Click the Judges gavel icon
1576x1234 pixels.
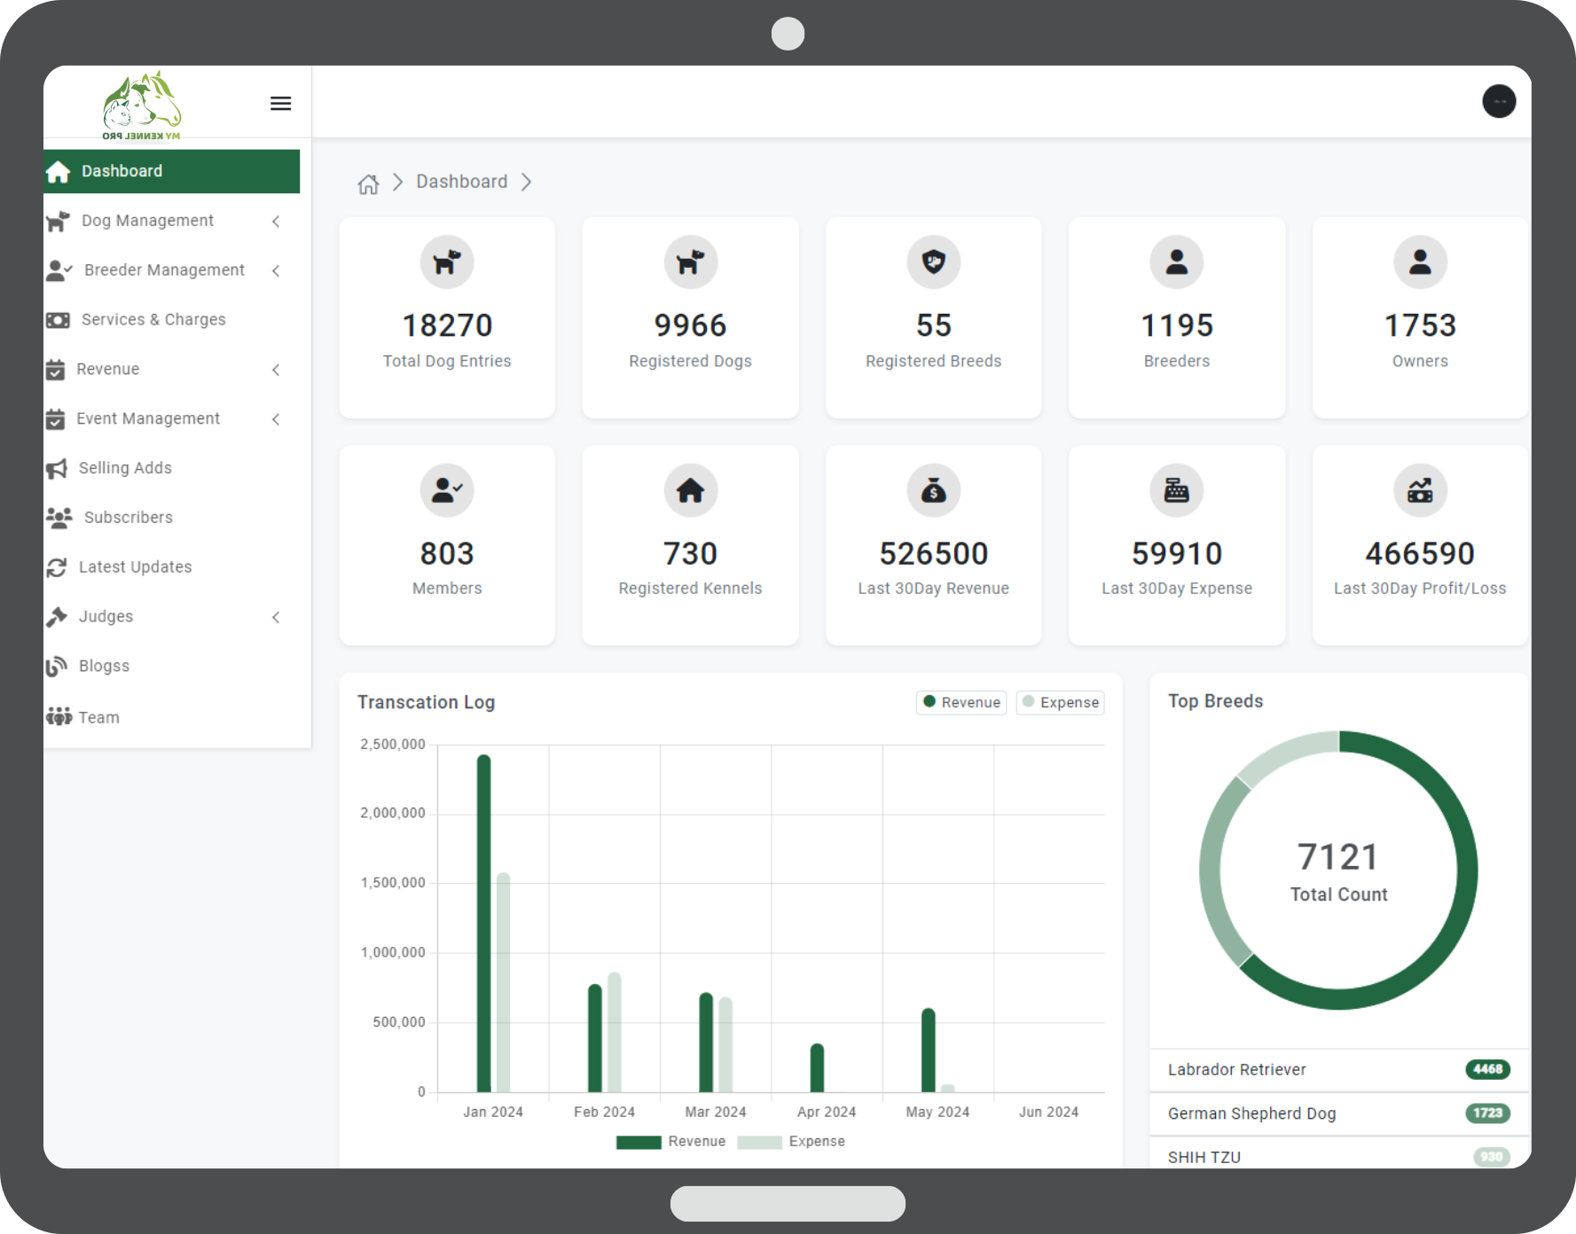tap(57, 617)
